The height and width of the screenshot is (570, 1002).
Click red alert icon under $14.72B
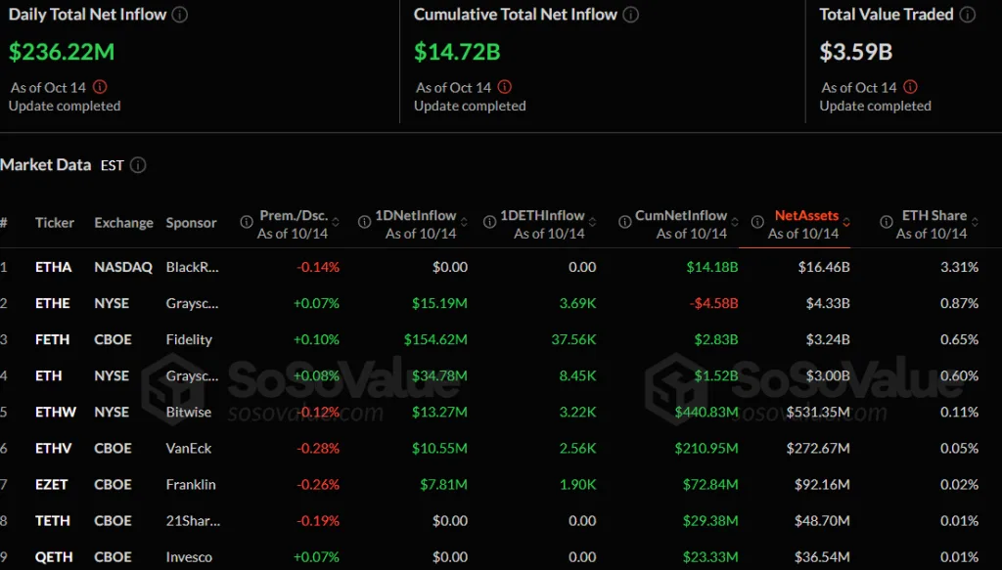point(505,87)
